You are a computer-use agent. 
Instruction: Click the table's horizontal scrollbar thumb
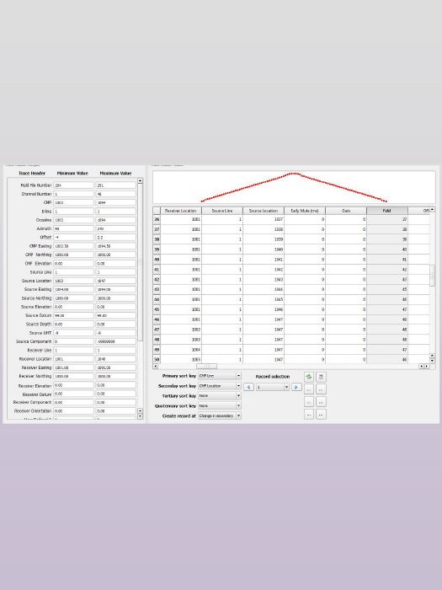tap(206, 366)
